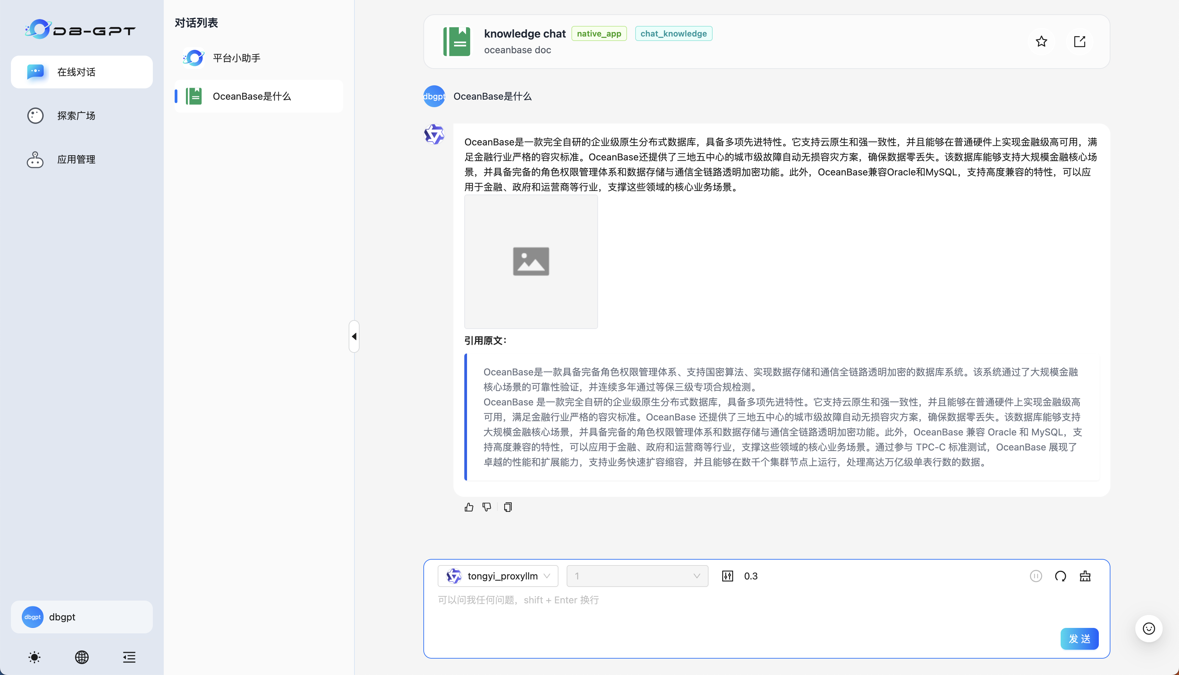Toggle the light theme sun icon
The width and height of the screenshot is (1179, 675).
35,657
